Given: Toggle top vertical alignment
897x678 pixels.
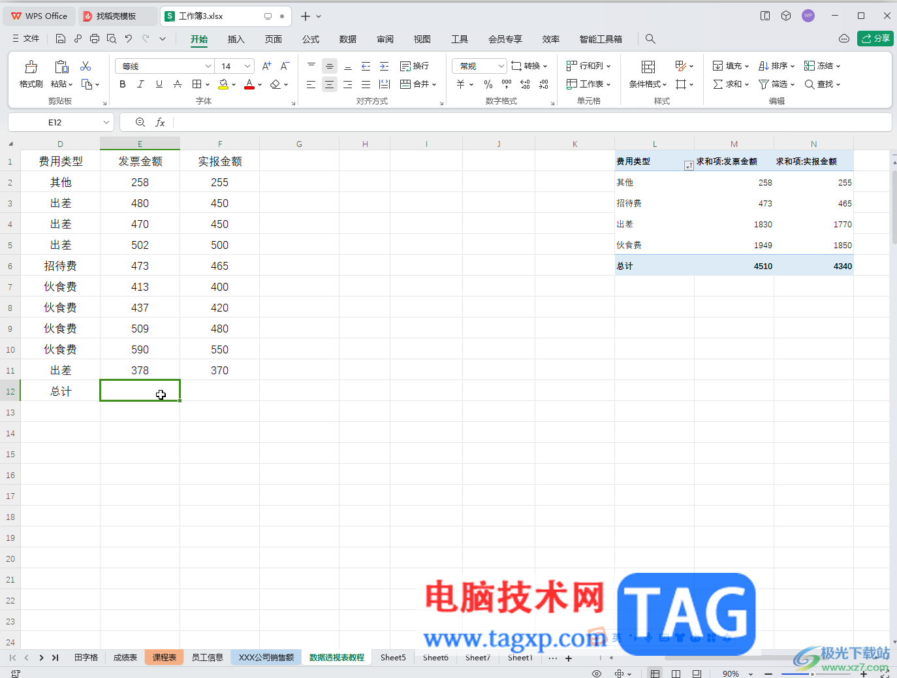Looking at the screenshot, I should 311,66.
